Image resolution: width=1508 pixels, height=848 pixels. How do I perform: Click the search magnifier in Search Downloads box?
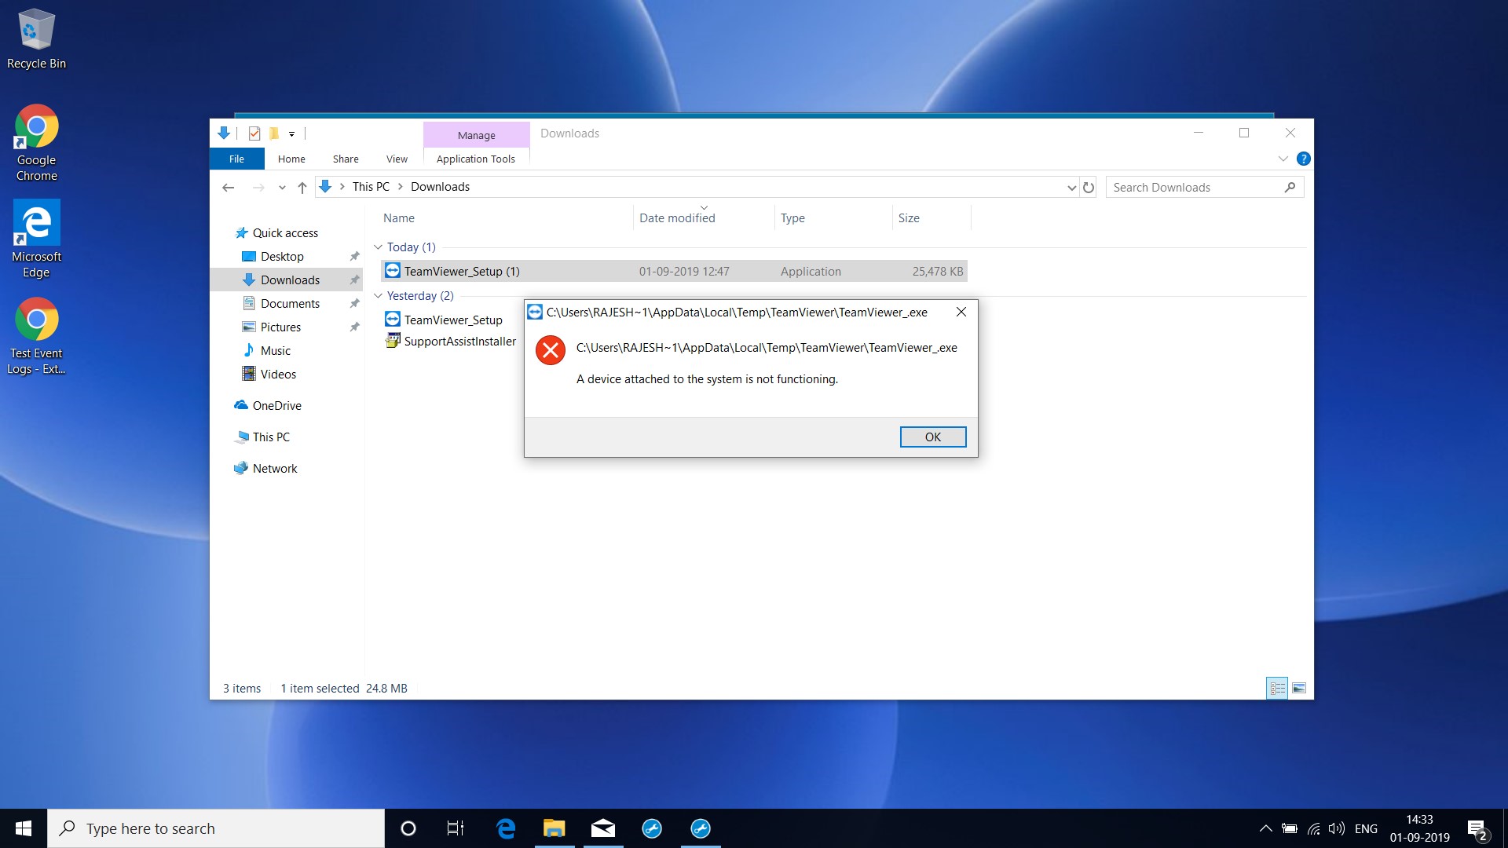point(1290,187)
